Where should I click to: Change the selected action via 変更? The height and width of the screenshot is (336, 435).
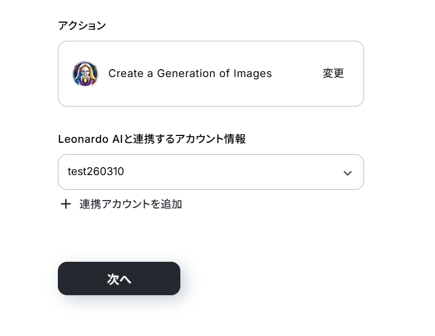[333, 74]
